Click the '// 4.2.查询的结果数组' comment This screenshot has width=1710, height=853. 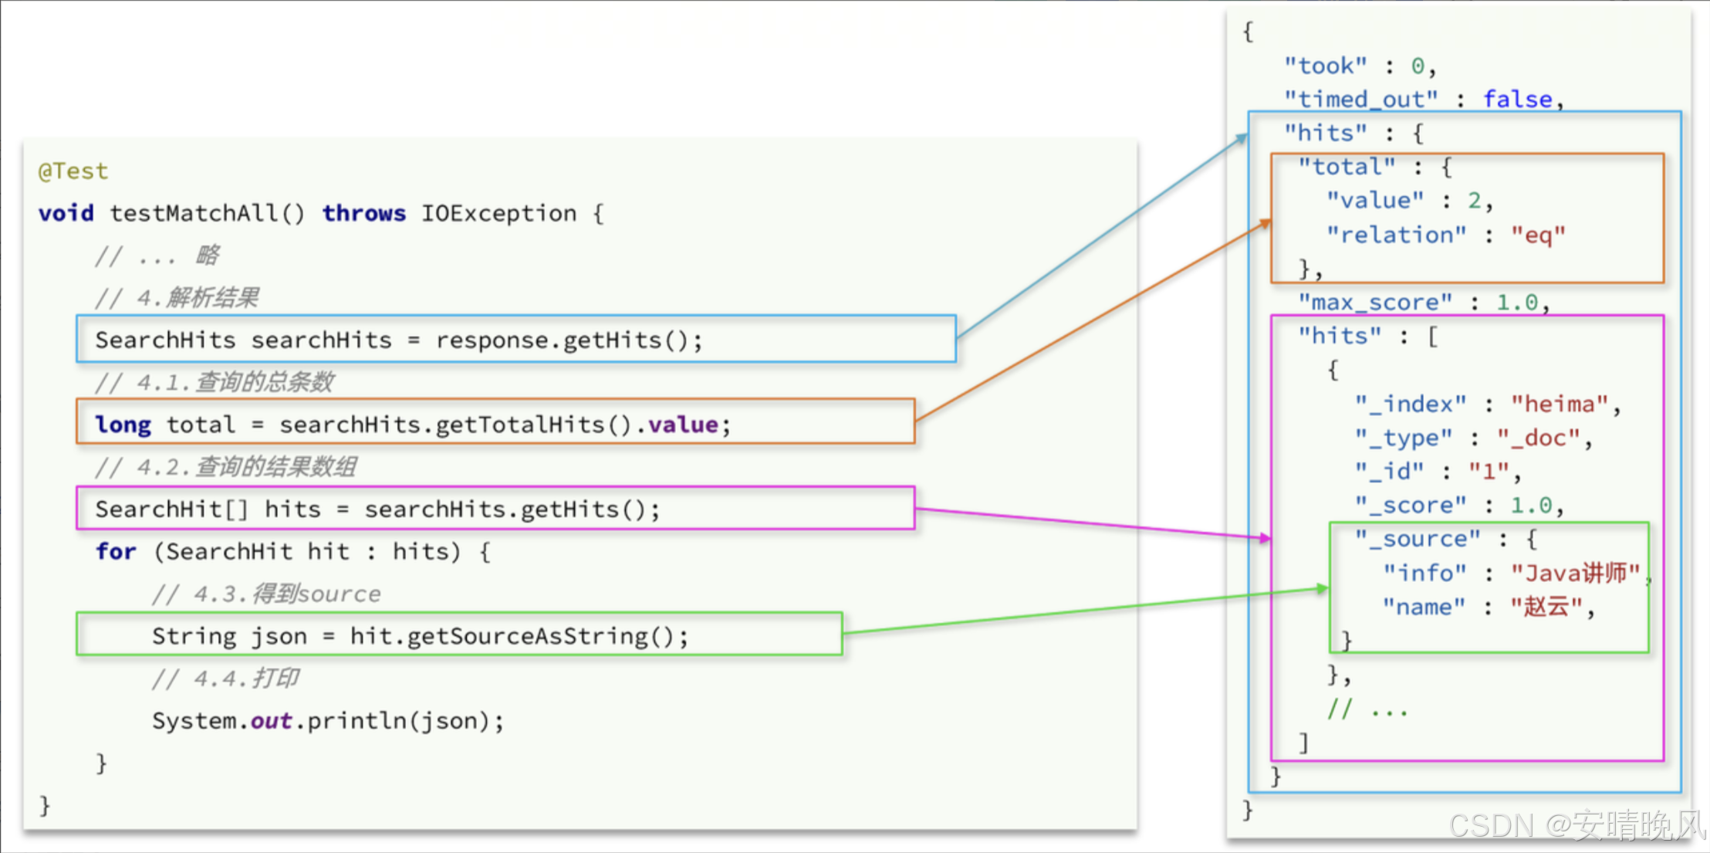(x=225, y=467)
